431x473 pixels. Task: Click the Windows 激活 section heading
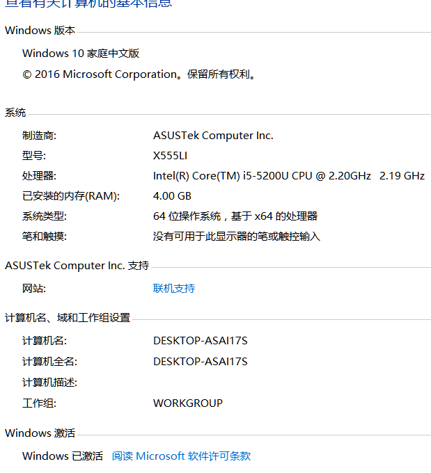(40, 433)
